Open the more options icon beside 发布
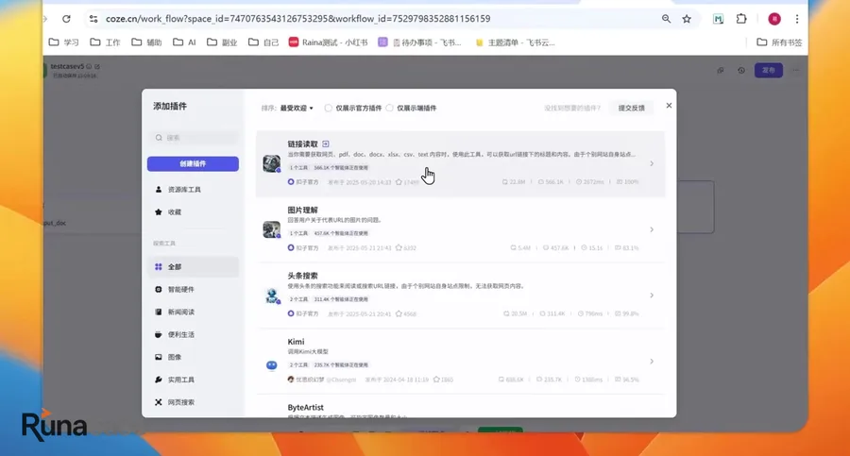850x456 pixels. (x=796, y=70)
